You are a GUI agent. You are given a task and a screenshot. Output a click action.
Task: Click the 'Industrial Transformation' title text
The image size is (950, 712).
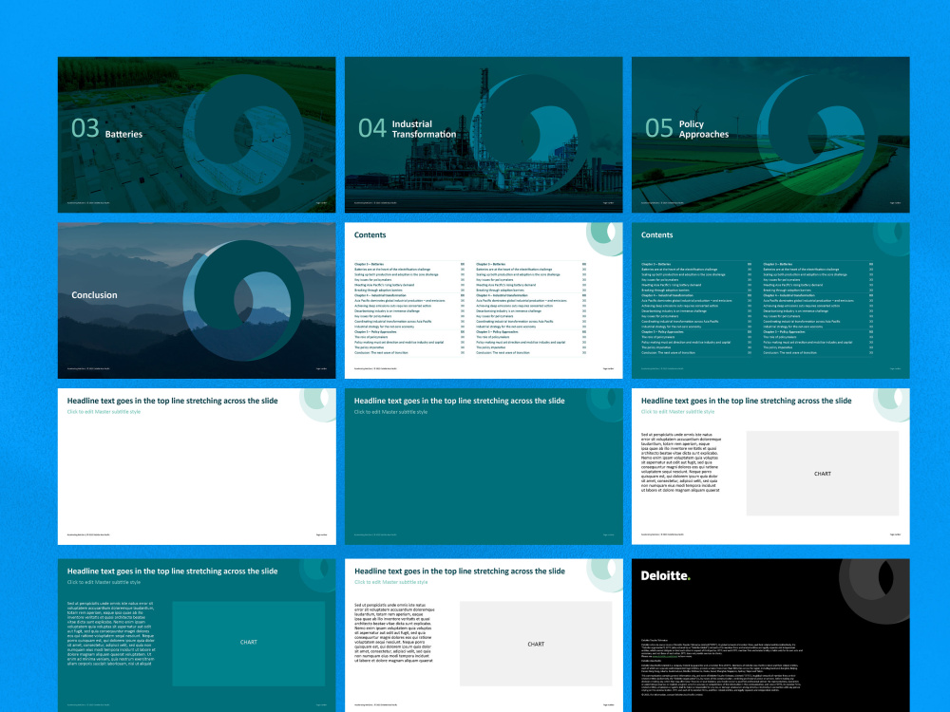tap(424, 129)
